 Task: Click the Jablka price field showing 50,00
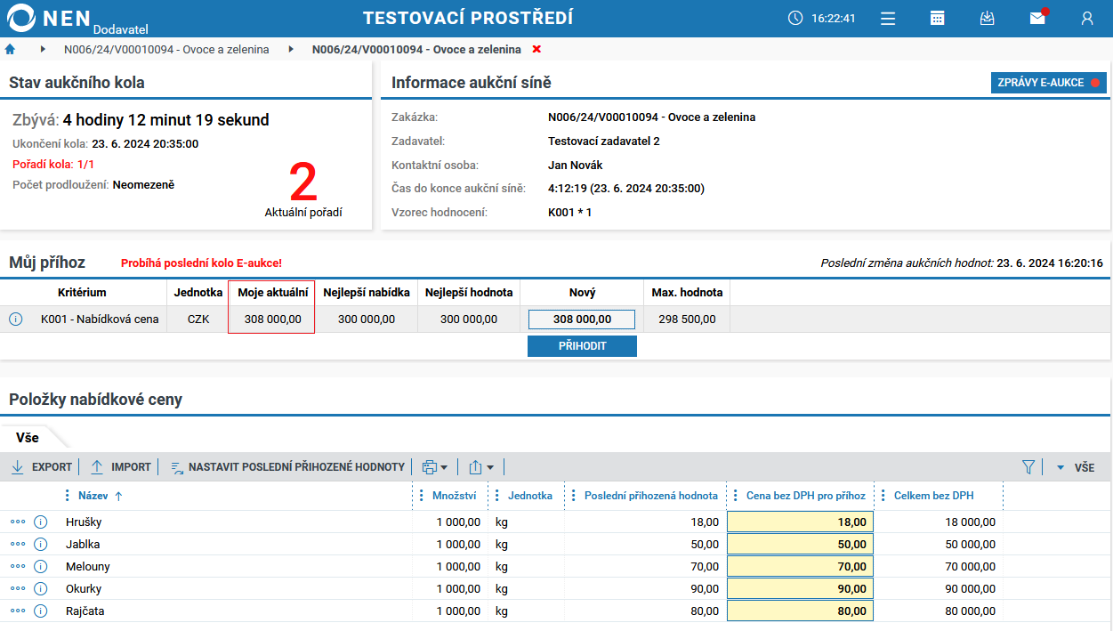point(800,544)
